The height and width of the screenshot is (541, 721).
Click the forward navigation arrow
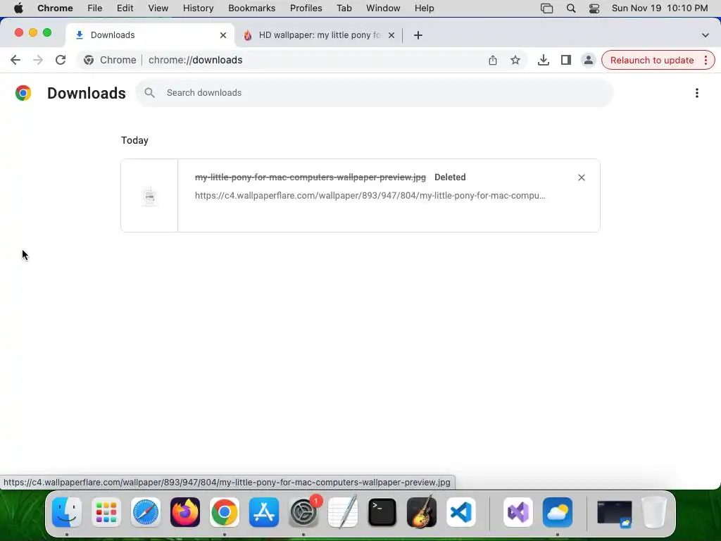coord(38,61)
